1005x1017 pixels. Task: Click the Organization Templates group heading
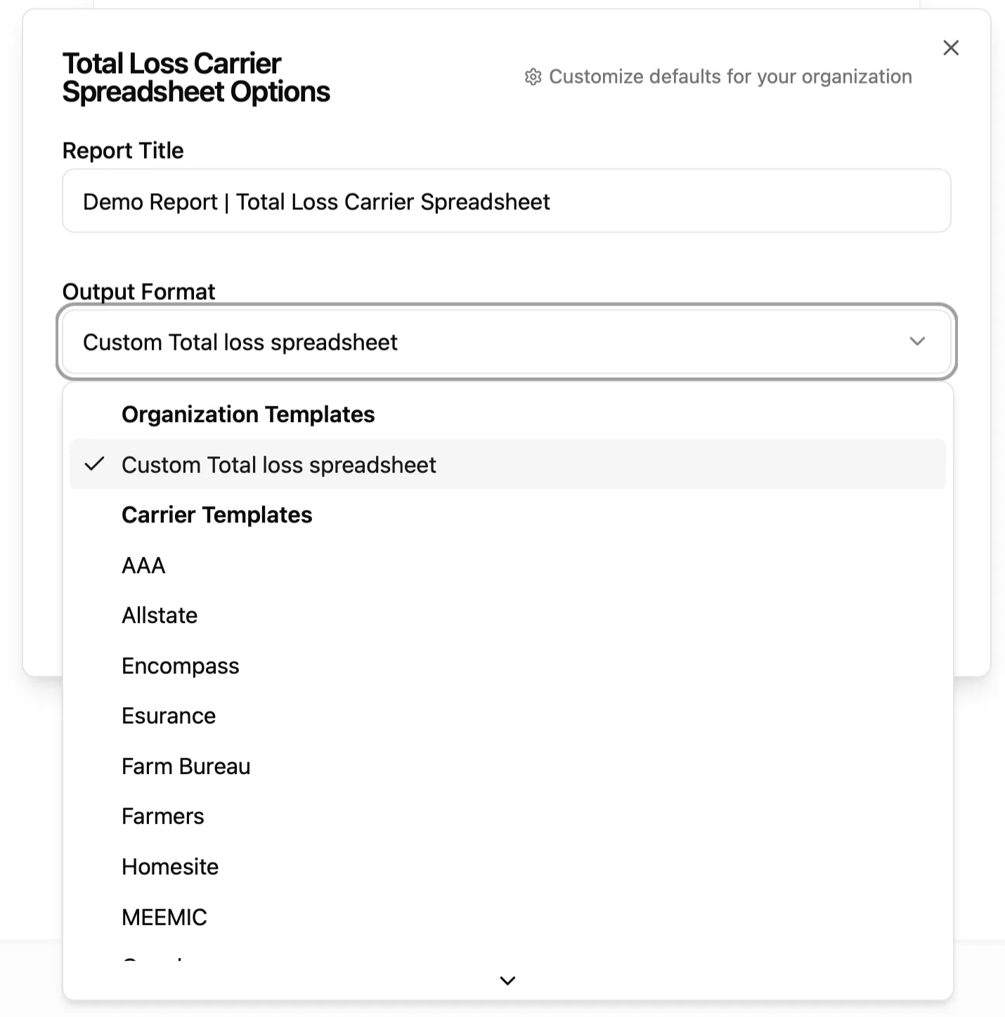point(248,414)
